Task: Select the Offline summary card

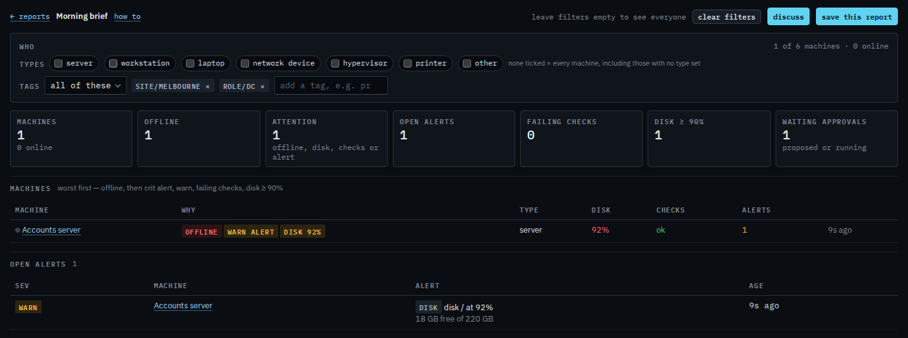Action: [x=199, y=139]
